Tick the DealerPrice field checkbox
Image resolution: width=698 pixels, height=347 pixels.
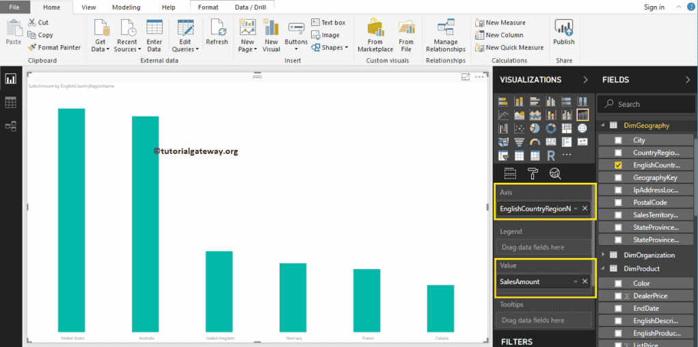pos(618,296)
